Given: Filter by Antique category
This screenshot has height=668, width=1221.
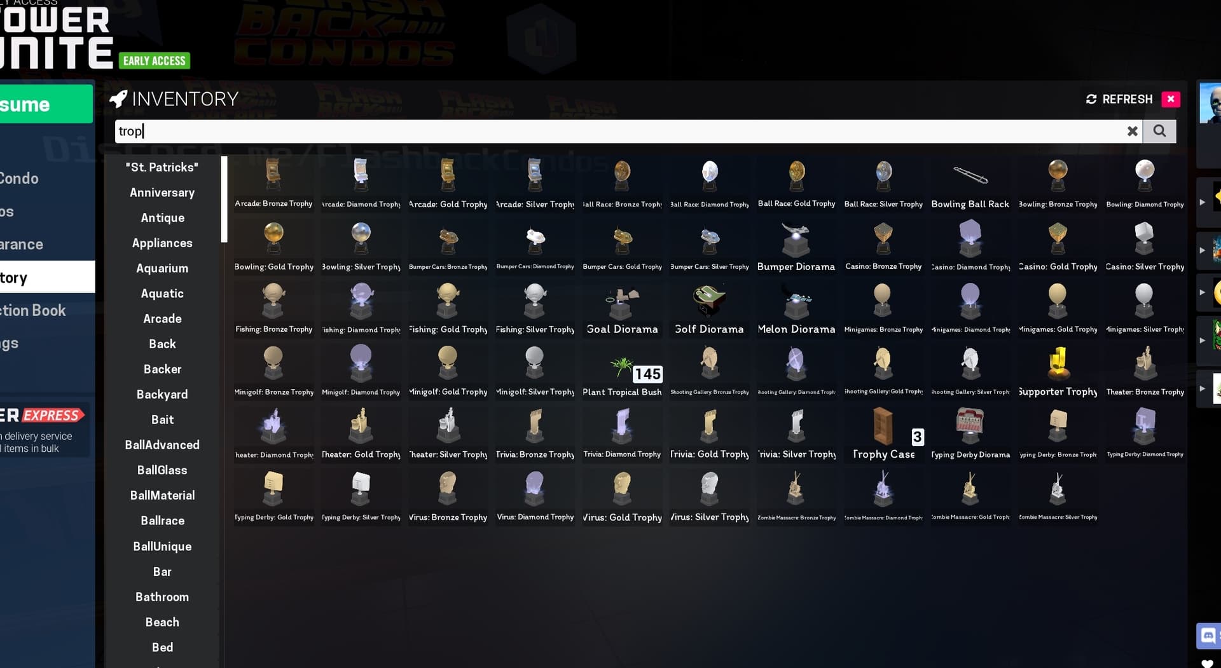Looking at the screenshot, I should [162, 218].
